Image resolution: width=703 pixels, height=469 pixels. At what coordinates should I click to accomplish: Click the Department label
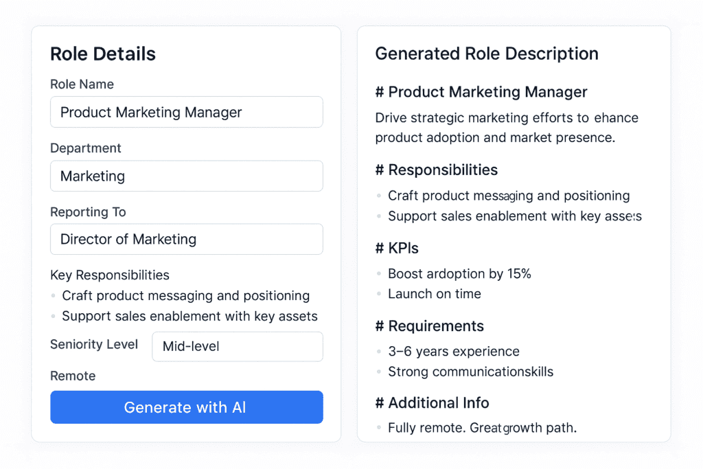[86, 148]
